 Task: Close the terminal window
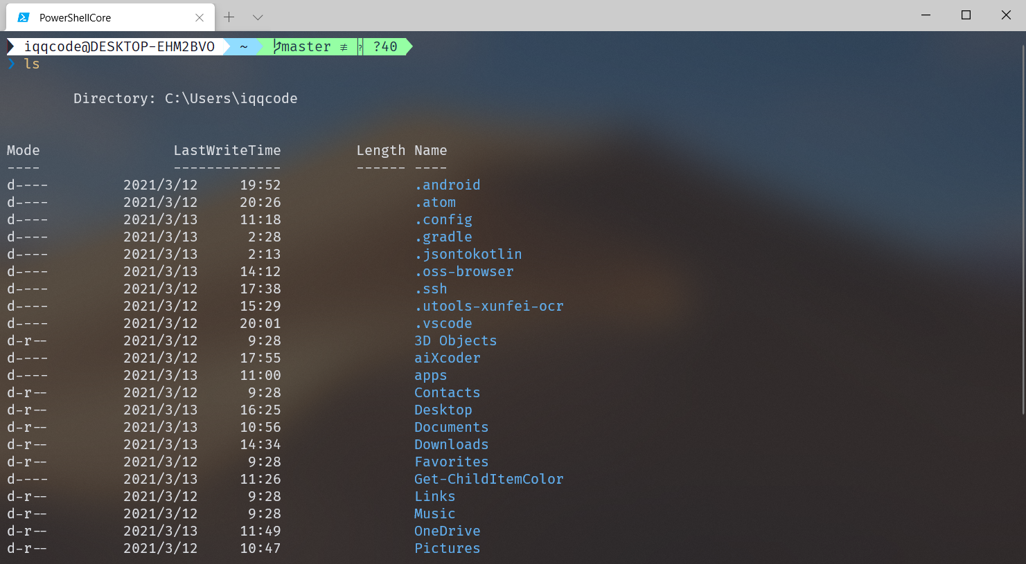(x=1006, y=15)
